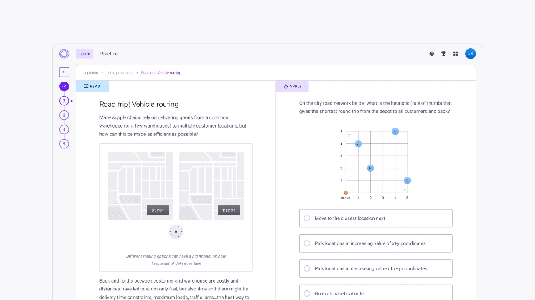Open the Let's go on a trip breadcrumb
Viewport: 535px width, 300px height.
coord(120,73)
